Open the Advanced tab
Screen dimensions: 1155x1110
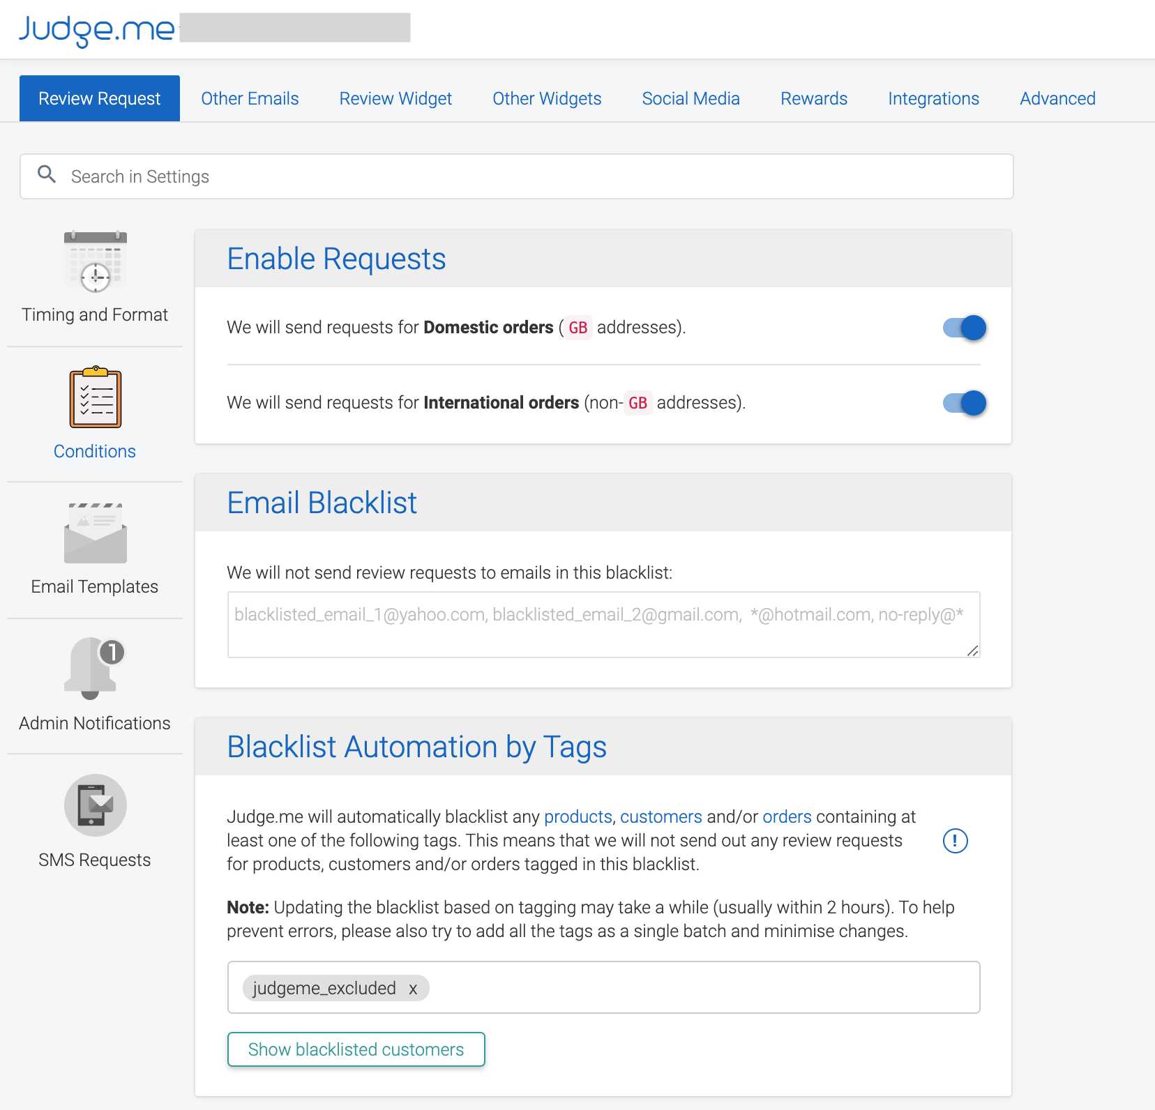(1057, 98)
